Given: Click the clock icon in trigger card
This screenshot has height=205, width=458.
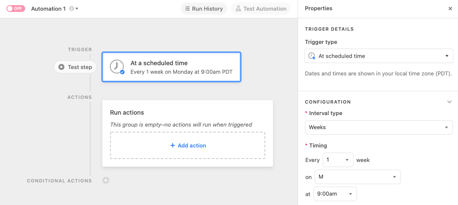Looking at the screenshot, I should click(x=117, y=67).
